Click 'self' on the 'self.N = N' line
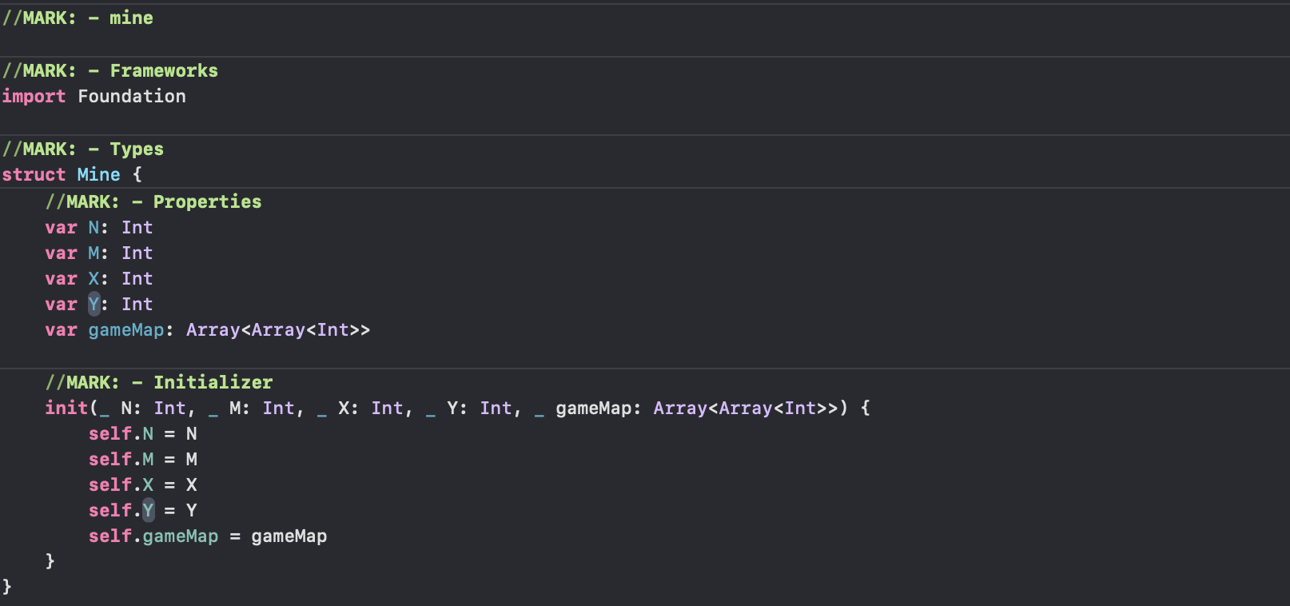Image resolution: width=1290 pixels, height=606 pixels. pos(109,433)
